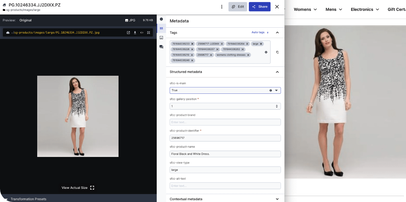This screenshot has height=202, width=406.
Task: Expand the Contextual metadata section
Action: (x=277, y=199)
